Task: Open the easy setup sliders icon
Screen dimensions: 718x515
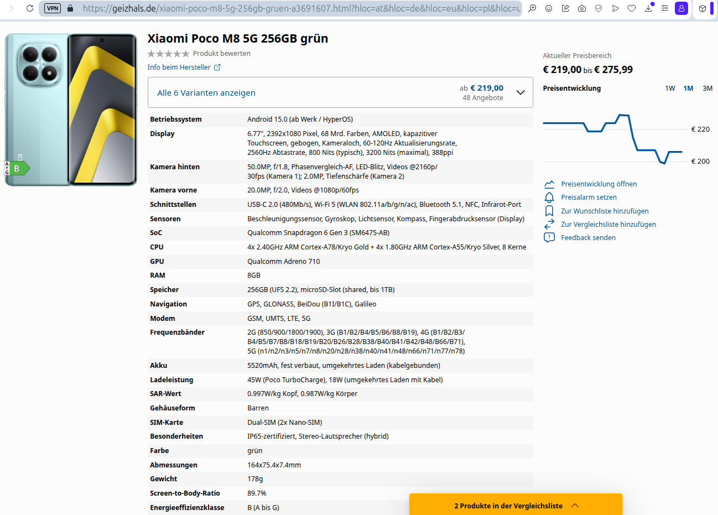Action: tap(665, 8)
